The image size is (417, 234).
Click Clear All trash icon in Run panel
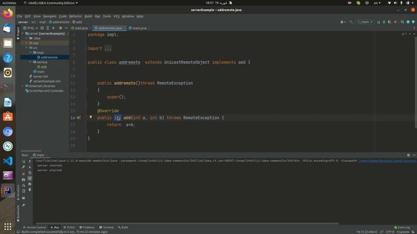pyautogui.click(x=30, y=190)
